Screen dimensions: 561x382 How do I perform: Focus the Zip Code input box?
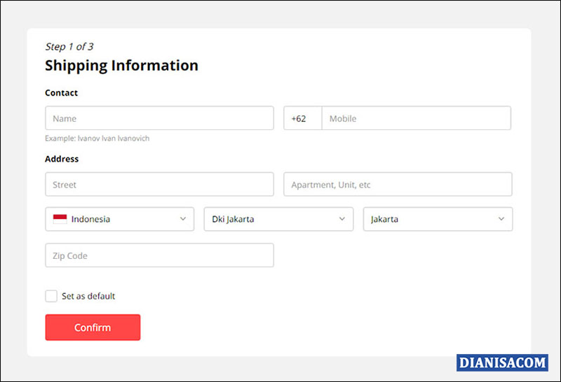pyautogui.click(x=159, y=255)
